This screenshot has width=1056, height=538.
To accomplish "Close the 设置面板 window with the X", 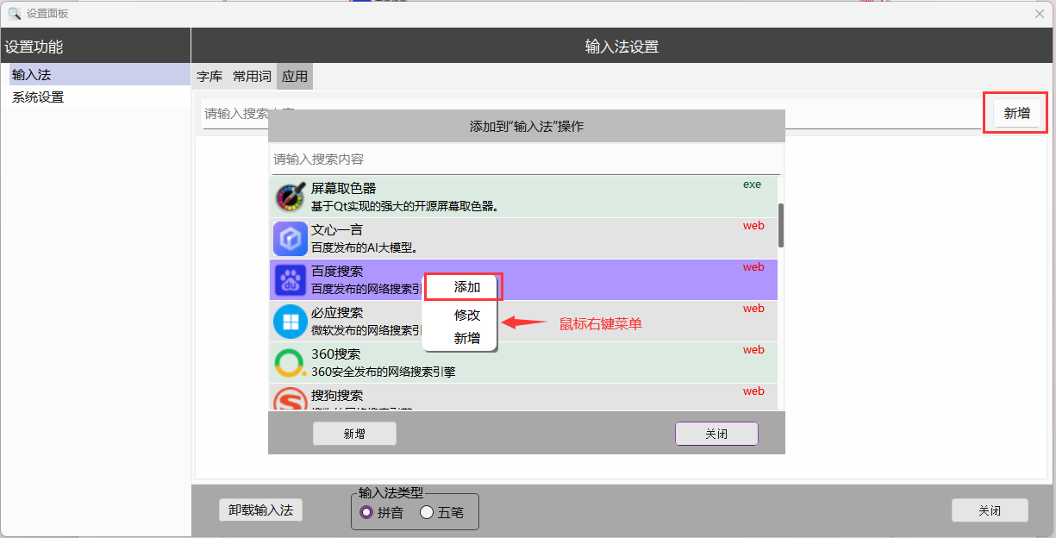I will pyautogui.click(x=1040, y=13).
